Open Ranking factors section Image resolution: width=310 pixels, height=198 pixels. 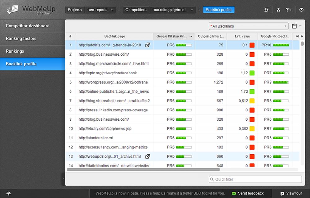click(28, 38)
